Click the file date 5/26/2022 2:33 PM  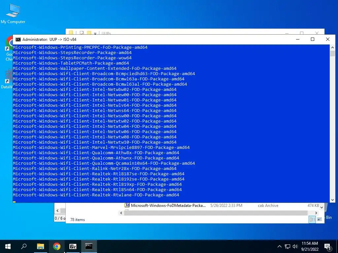[x=226, y=206]
